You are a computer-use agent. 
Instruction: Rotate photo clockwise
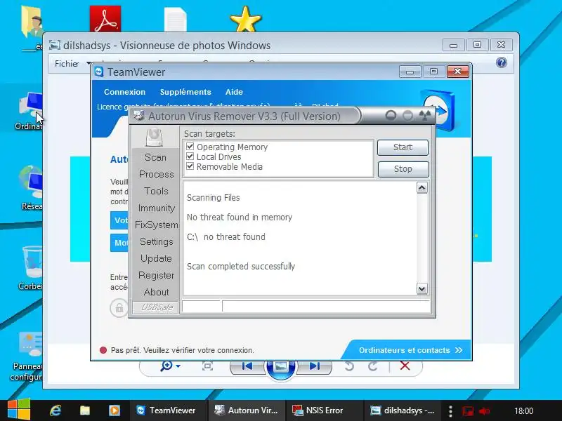373,366
